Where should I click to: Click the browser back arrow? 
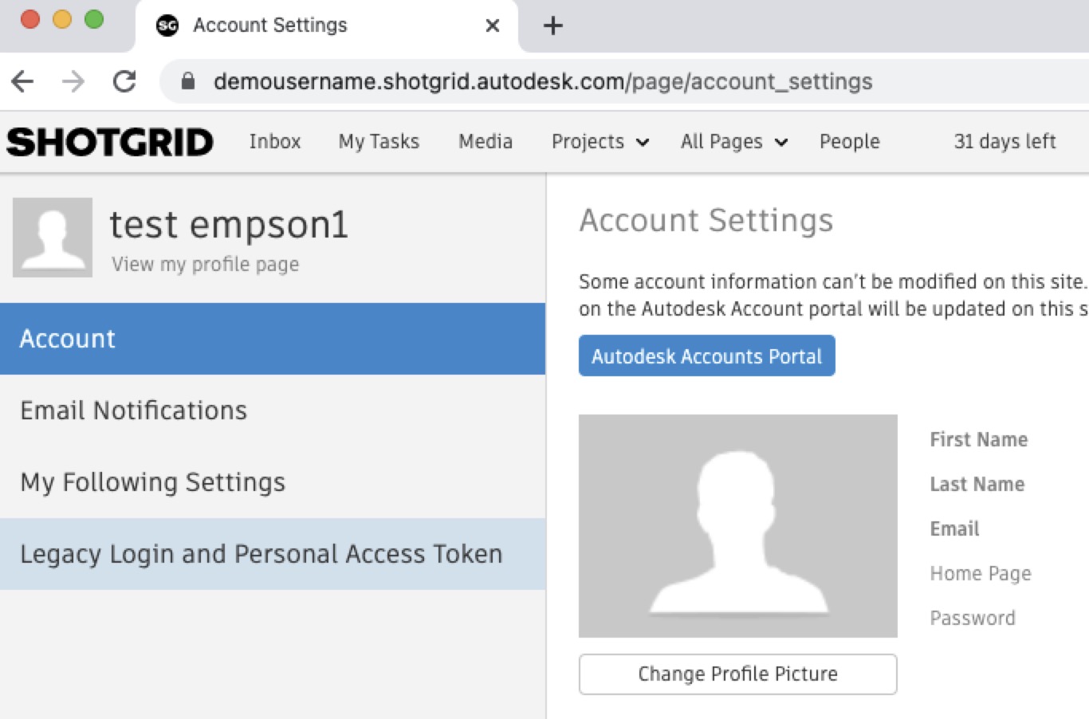23,81
